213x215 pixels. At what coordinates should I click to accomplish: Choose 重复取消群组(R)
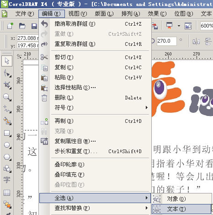95,44
